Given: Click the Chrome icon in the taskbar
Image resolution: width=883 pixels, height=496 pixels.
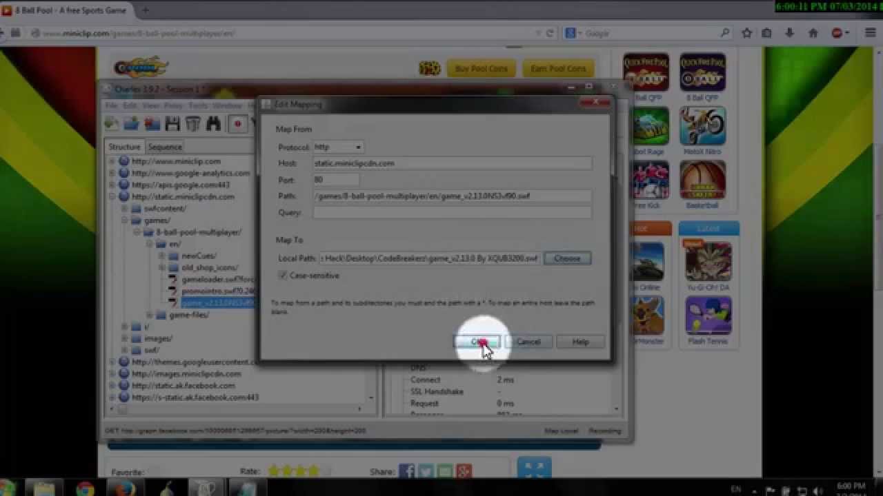Looking at the screenshot, I should pyautogui.click(x=86, y=488).
